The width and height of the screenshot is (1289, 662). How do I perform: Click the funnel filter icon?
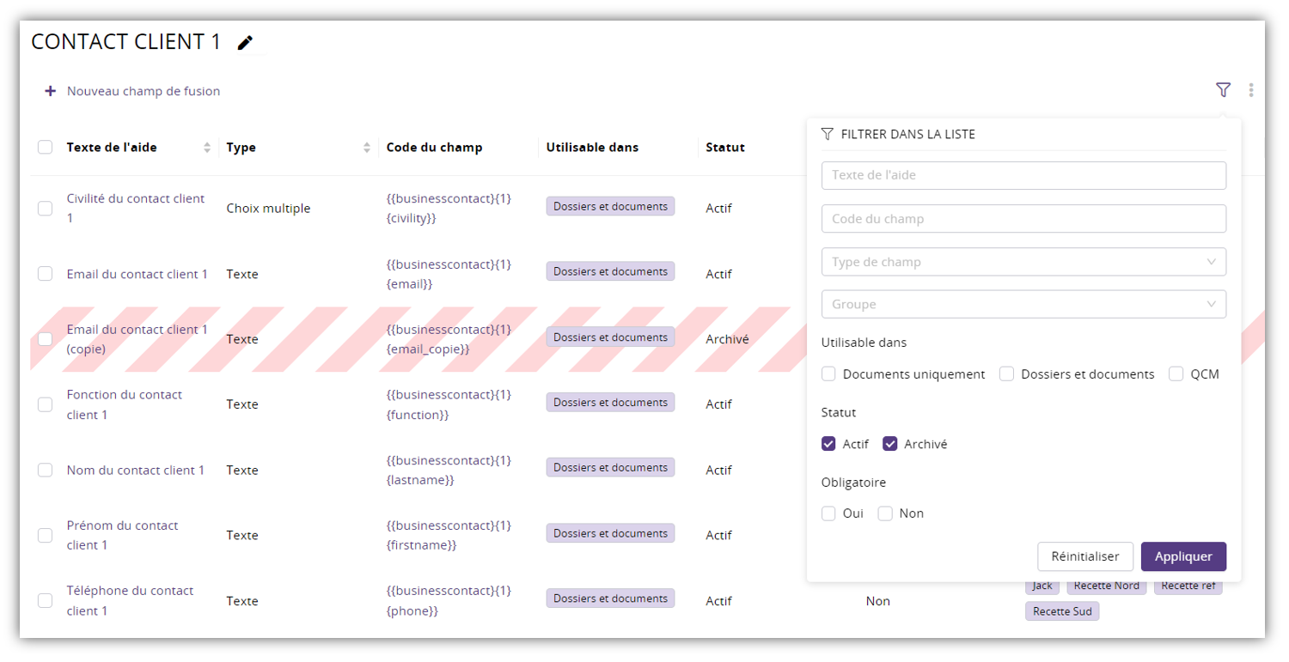click(1223, 90)
